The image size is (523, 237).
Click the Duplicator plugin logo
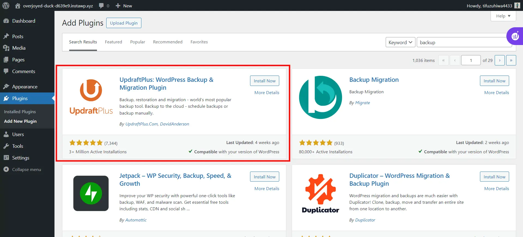pyautogui.click(x=321, y=194)
